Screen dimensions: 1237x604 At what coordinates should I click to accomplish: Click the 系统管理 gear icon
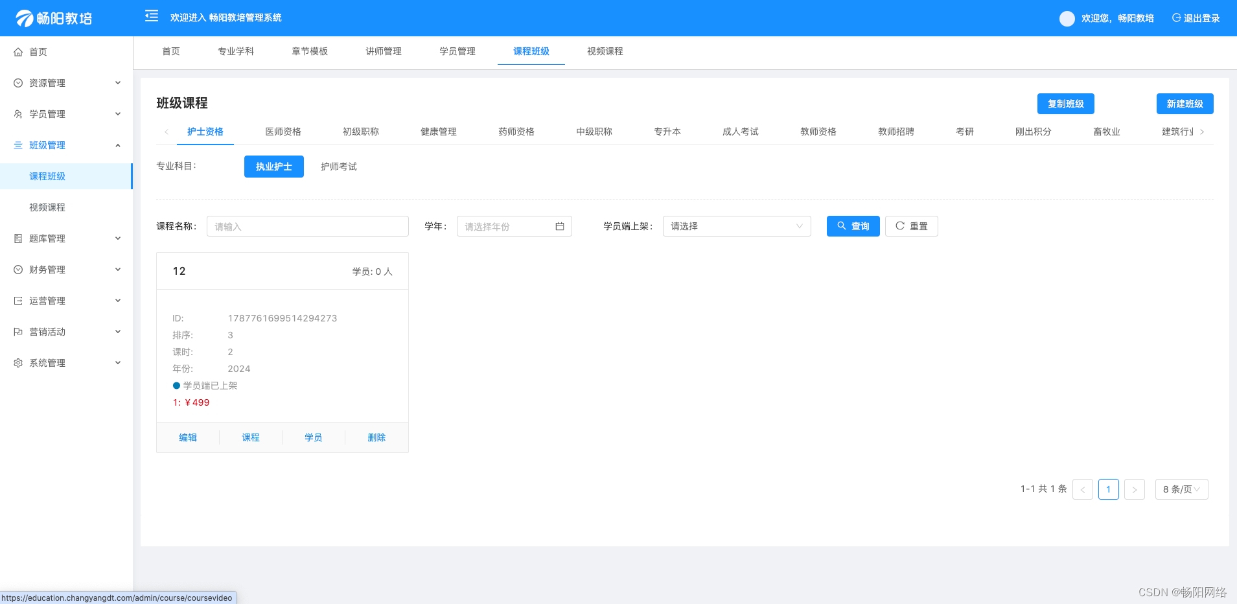pos(18,363)
